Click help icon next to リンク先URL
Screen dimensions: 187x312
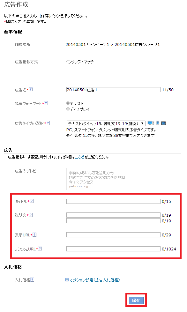tap(40, 249)
